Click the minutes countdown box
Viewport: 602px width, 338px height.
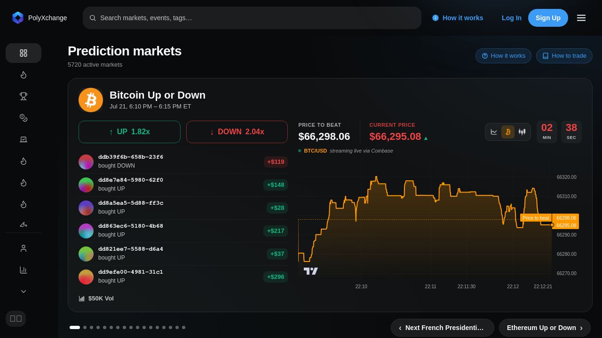(x=547, y=132)
